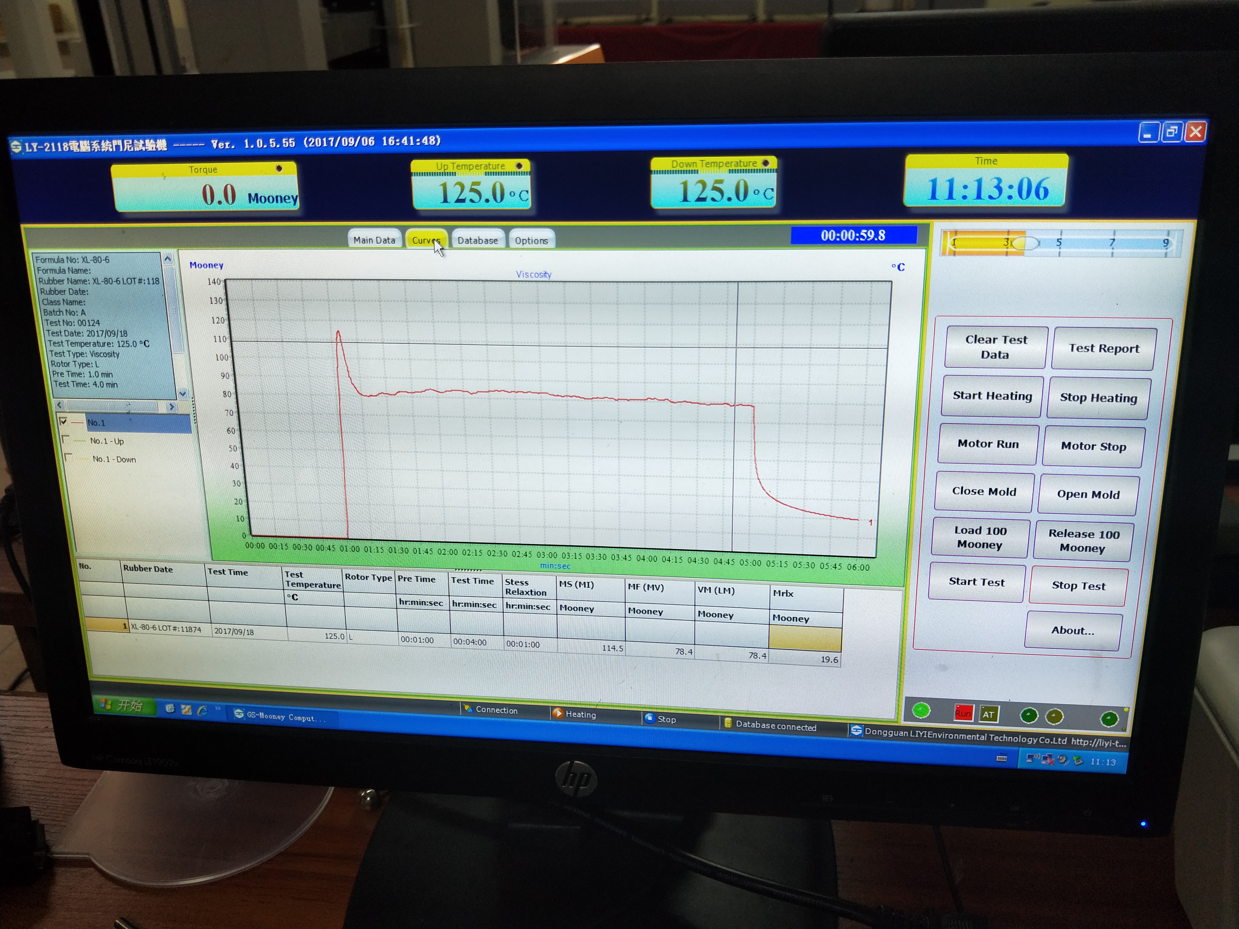The width and height of the screenshot is (1239, 929).
Task: Toggle the No.1 curve checkbox
Action: point(63,421)
